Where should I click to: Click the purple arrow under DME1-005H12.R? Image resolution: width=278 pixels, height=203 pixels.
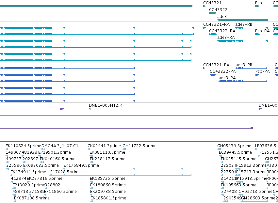90,109
